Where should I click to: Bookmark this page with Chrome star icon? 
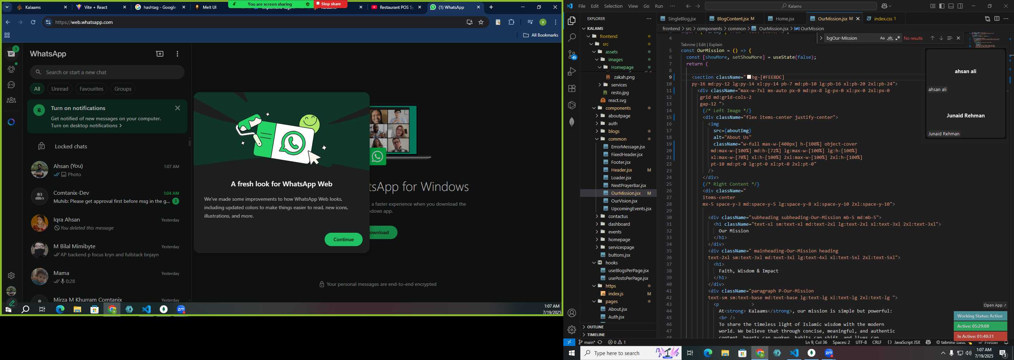(x=481, y=22)
